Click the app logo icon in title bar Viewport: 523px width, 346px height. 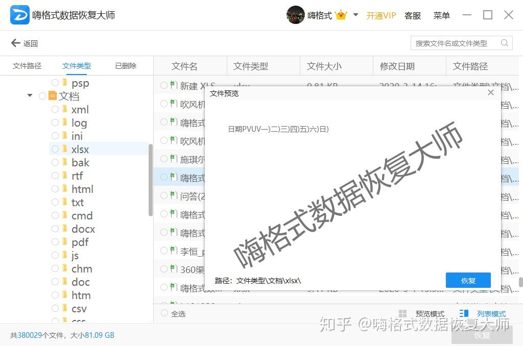pos(20,15)
